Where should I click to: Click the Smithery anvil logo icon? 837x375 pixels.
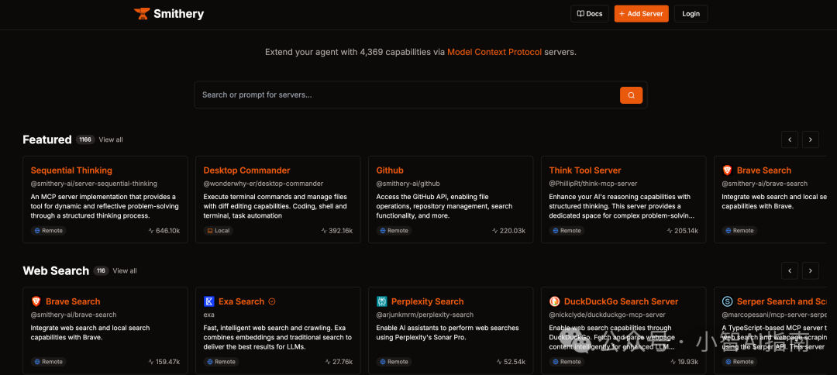pyautogui.click(x=141, y=13)
